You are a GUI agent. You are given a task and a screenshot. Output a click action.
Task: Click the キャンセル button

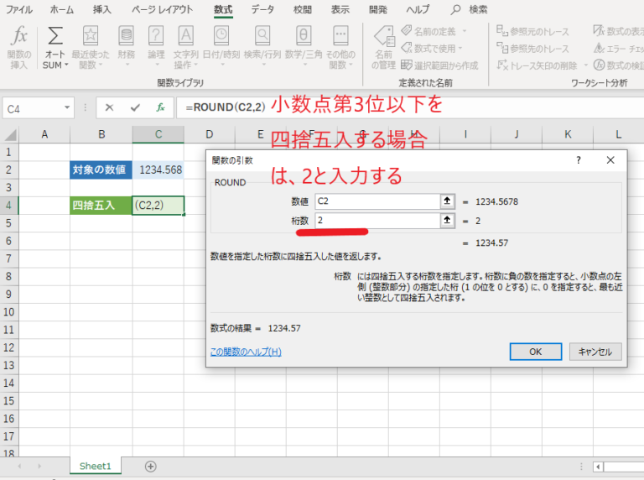pos(595,352)
